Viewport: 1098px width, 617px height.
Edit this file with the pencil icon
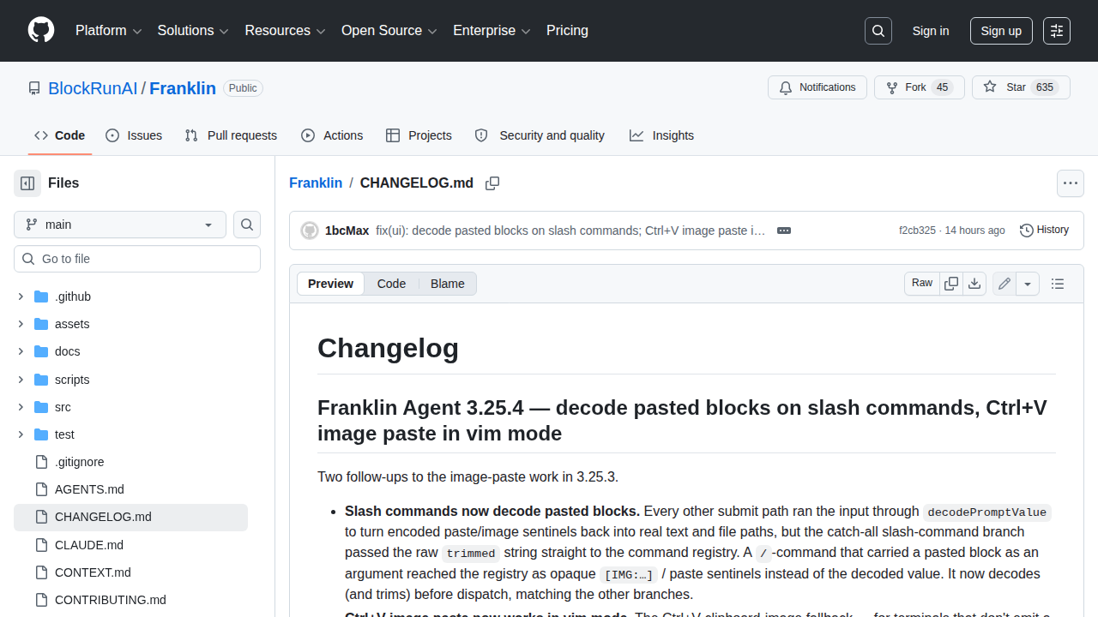tap(1004, 284)
